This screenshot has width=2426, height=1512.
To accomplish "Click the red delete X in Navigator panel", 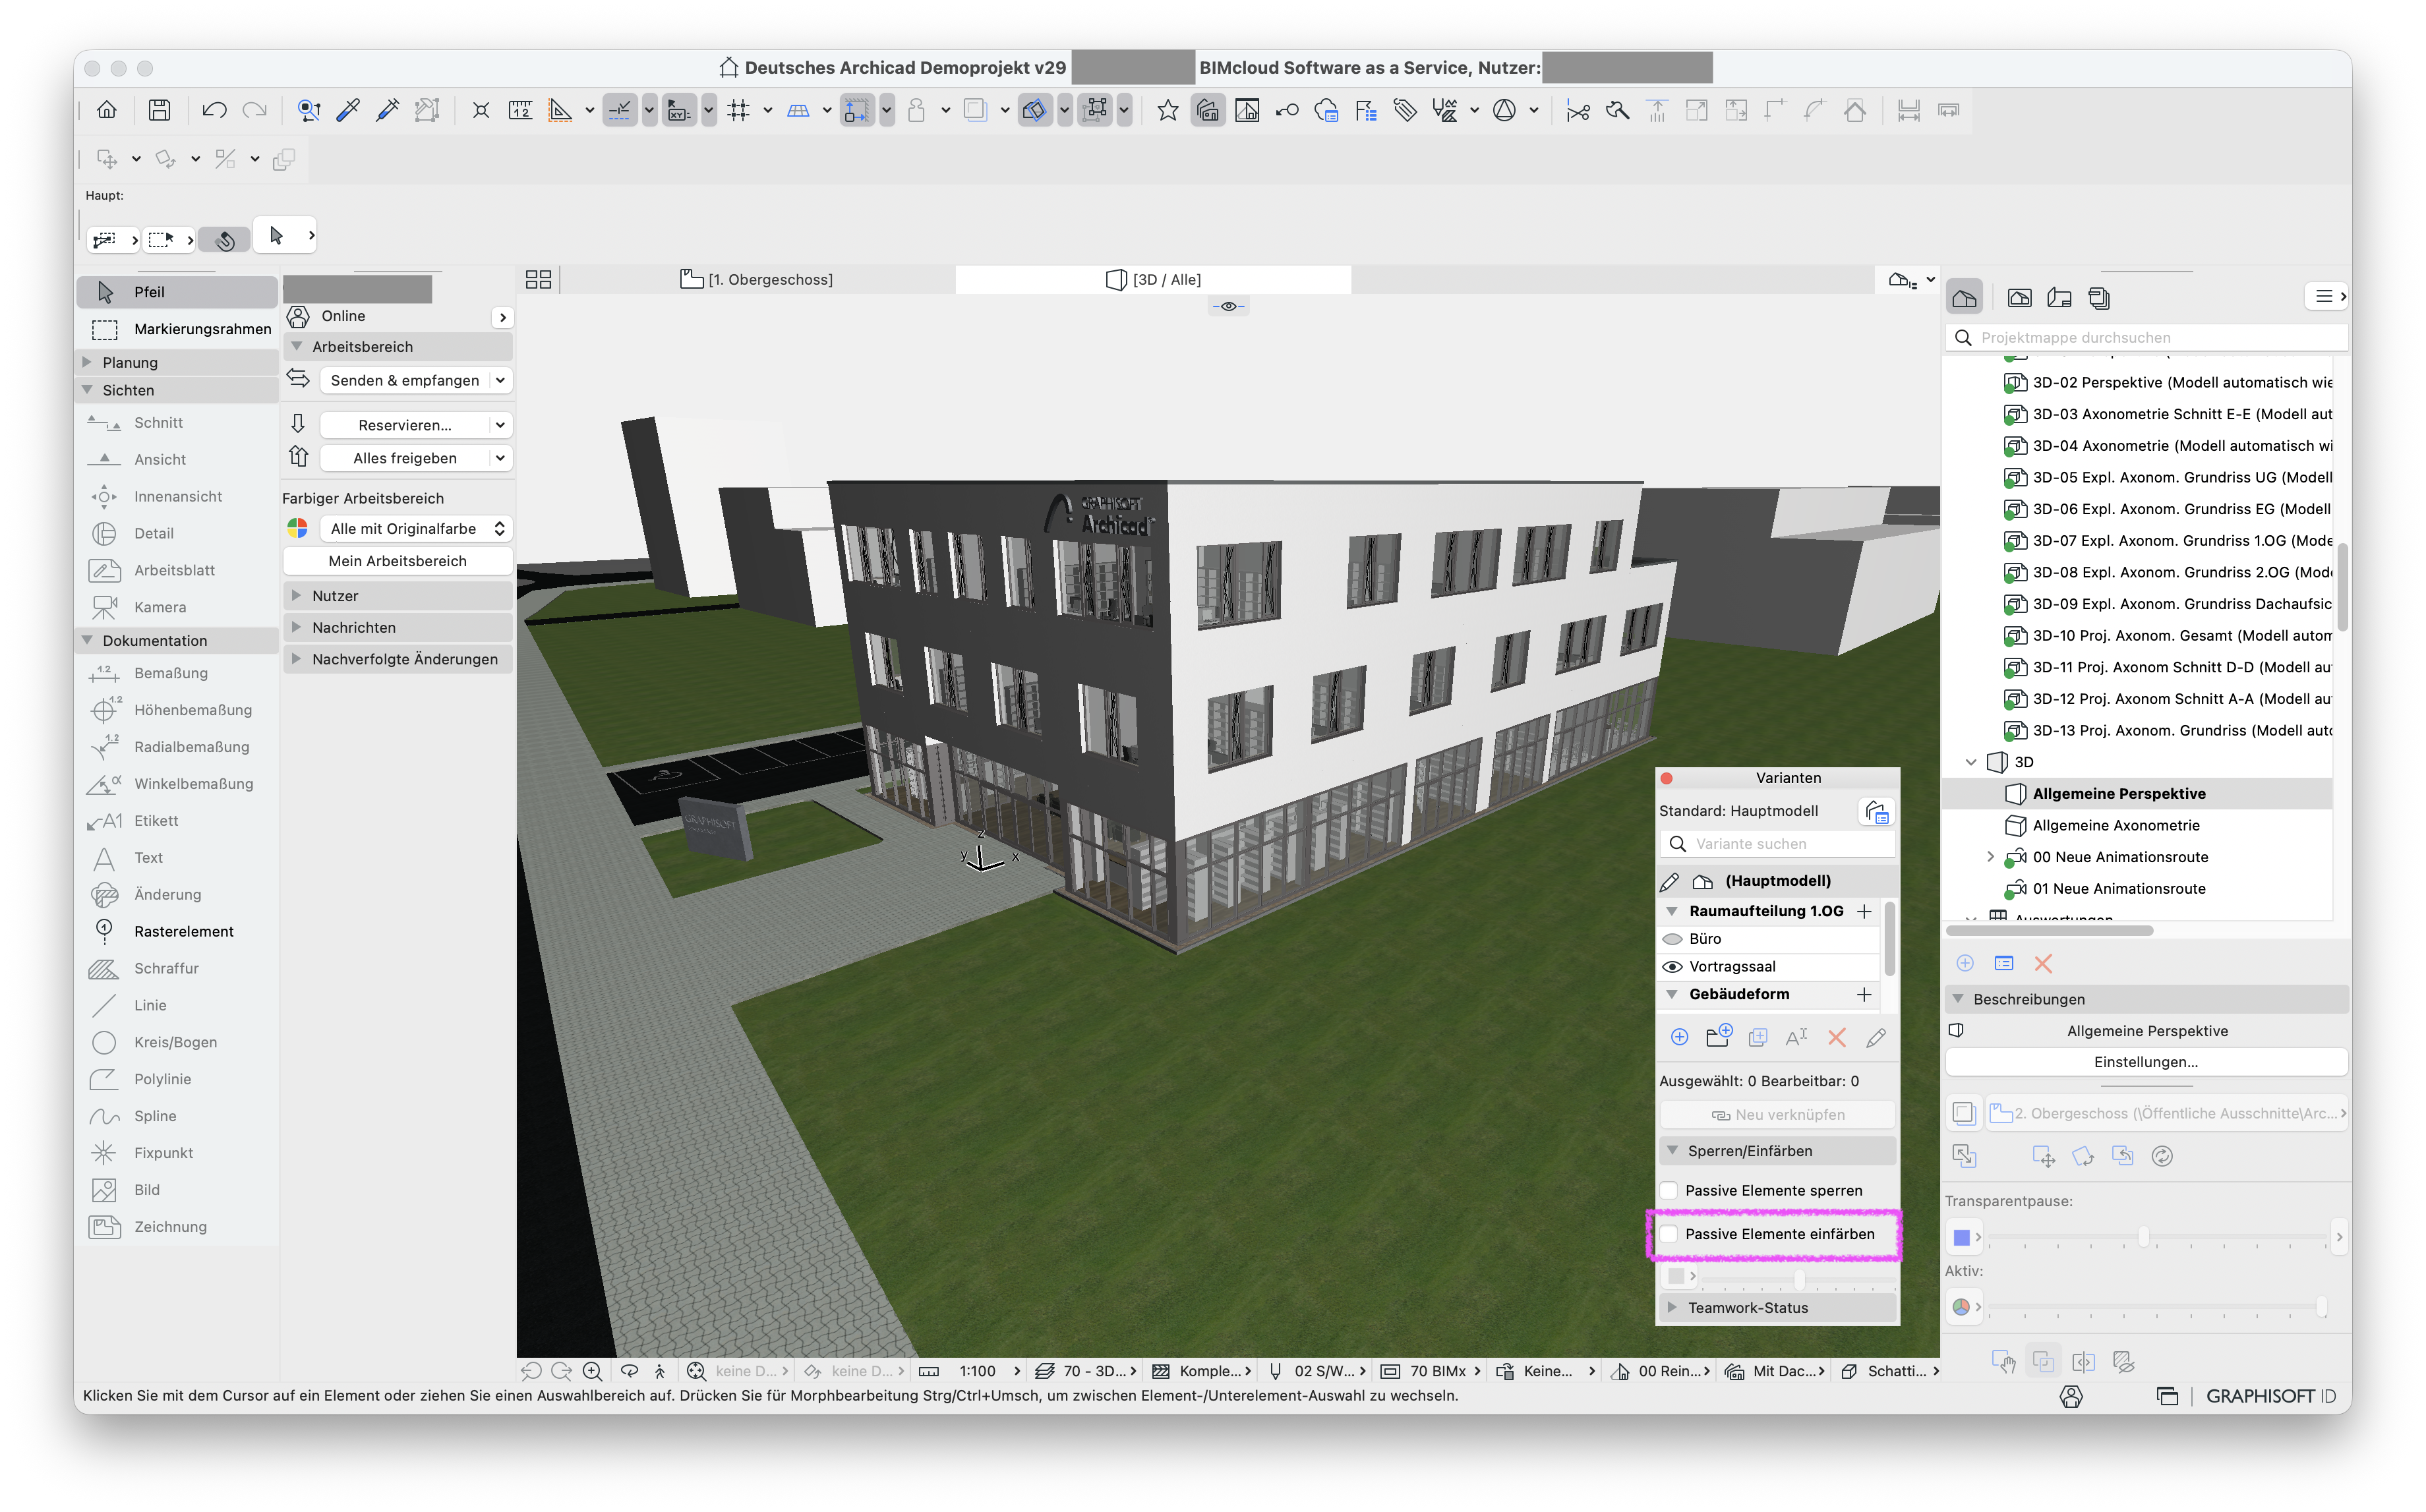I will [2043, 964].
